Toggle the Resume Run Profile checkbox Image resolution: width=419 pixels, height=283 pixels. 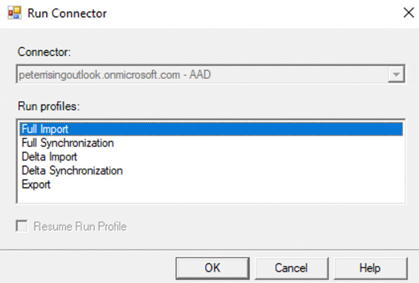tap(22, 226)
